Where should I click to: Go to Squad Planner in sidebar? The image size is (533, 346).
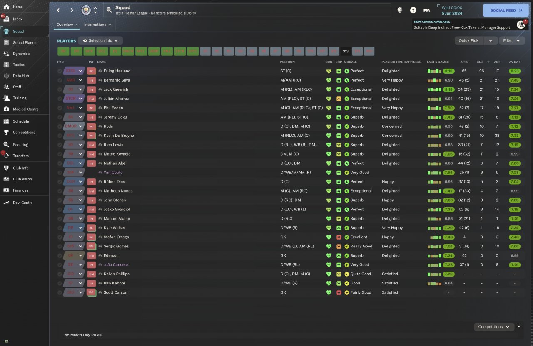(x=24, y=42)
